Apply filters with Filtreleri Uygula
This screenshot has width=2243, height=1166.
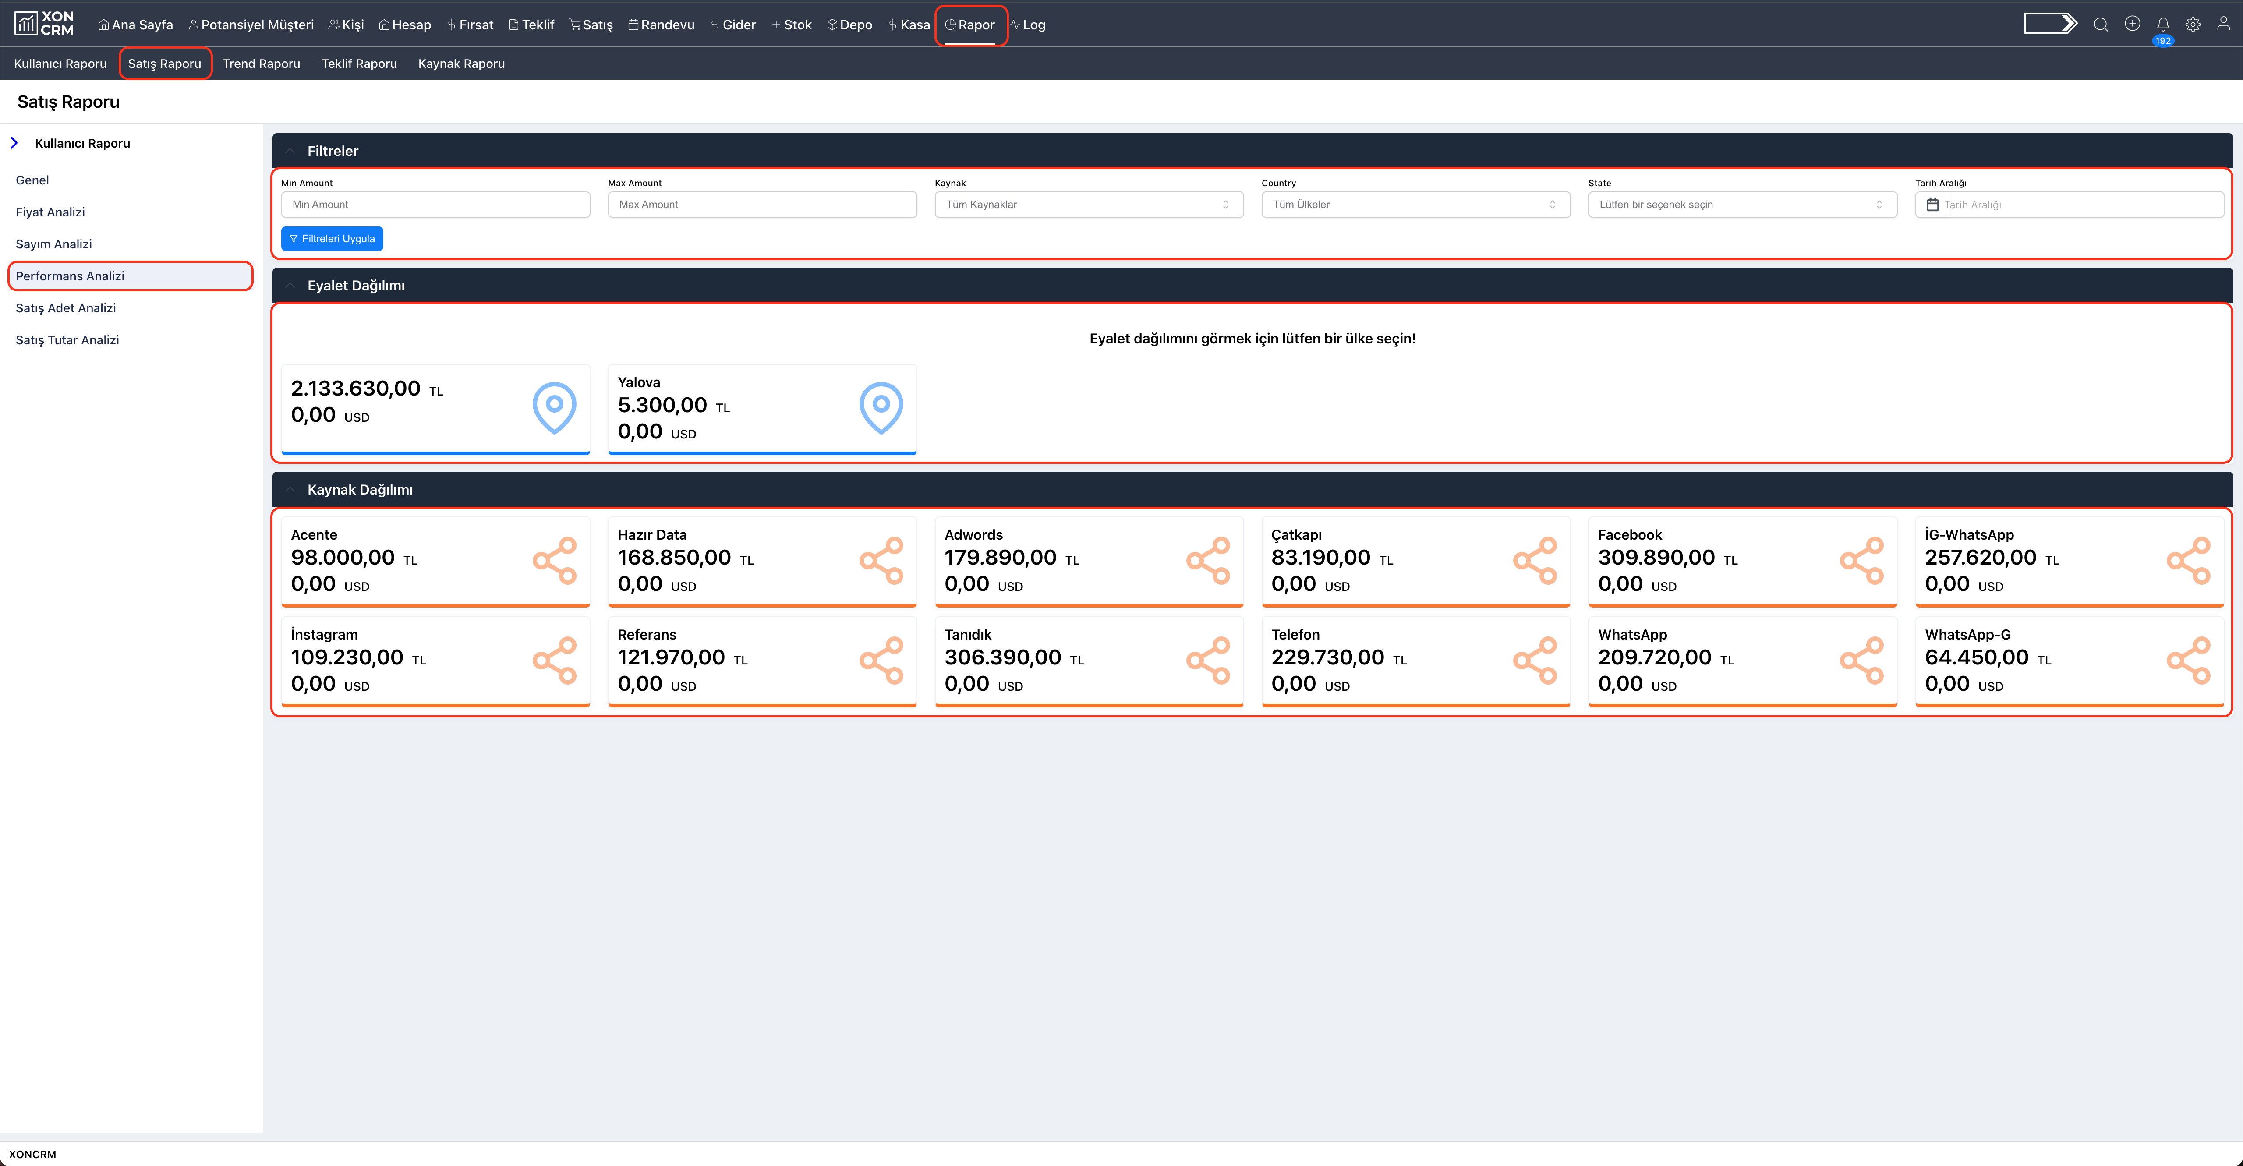click(332, 238)
